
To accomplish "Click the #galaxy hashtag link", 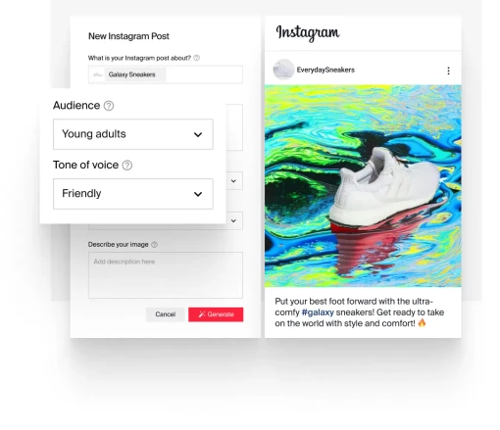I will tap(318, 312).
